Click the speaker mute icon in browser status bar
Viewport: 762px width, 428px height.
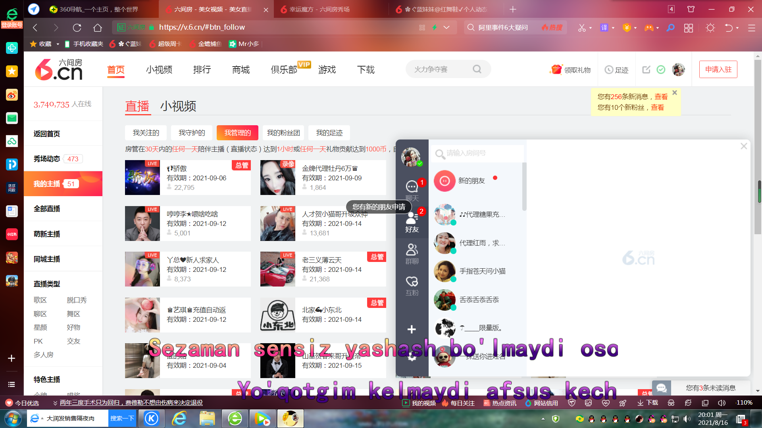pos(721,403)
